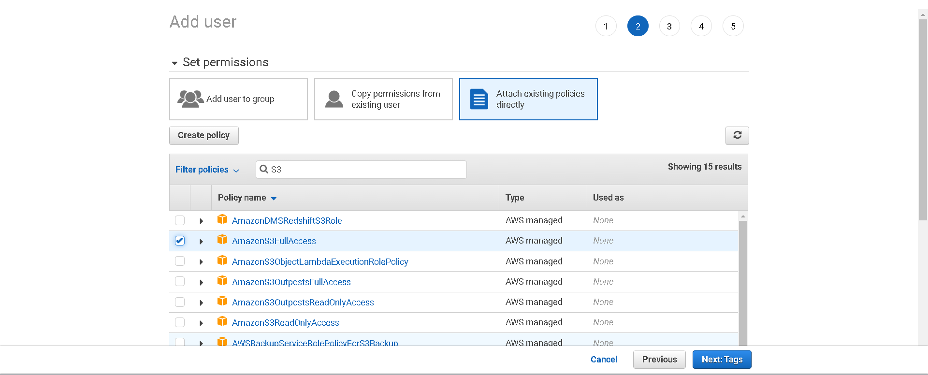Click the refresh policies icon button
Viewport: 928px width, 375px height.
737,135
